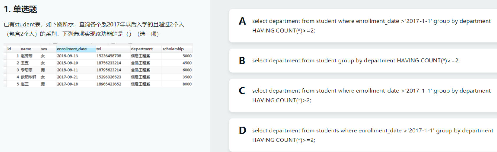
Task: Choose option D with students table
Action: tap(363, 135)
